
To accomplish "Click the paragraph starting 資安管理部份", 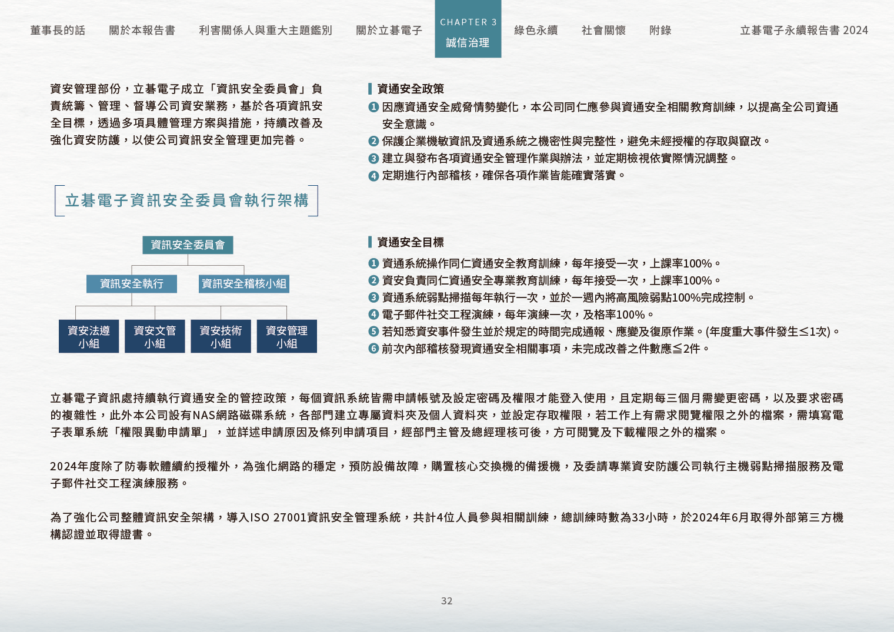I will click(x=186, y=114).
